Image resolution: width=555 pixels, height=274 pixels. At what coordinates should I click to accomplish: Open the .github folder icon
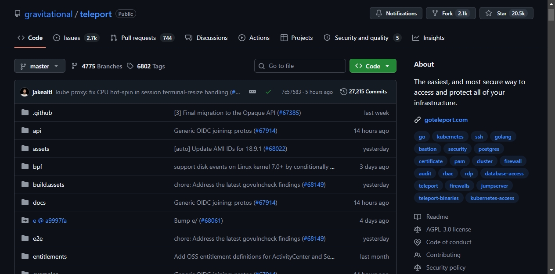point(25,113)
